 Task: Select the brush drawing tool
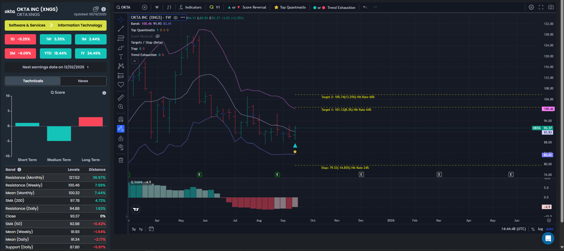pyautogui.click(x=121, y=47)
